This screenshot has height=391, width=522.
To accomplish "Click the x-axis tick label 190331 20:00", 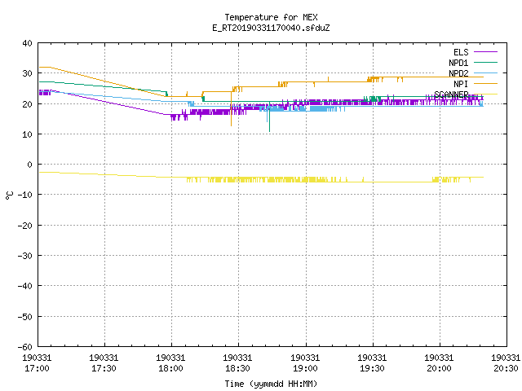I will [x=439, y=363].
